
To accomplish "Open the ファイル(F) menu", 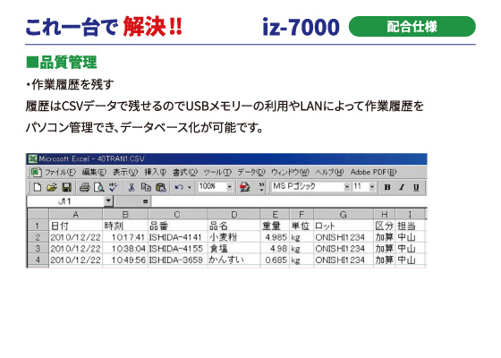I will [x=60, y=172].
